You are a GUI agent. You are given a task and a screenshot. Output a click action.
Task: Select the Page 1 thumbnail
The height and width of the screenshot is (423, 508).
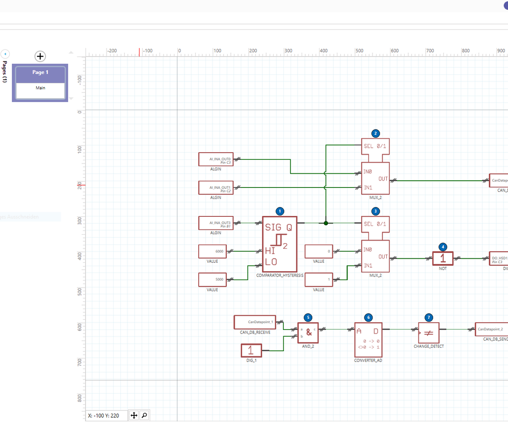[40, 72]
